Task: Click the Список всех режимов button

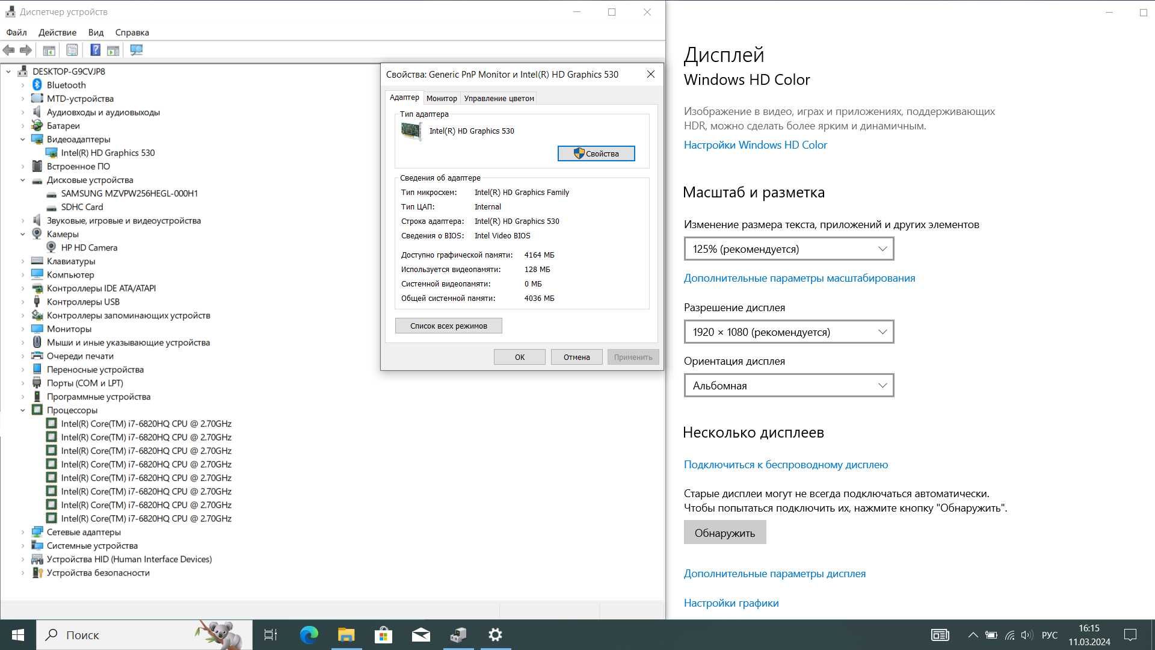Action: click(448, 326)
